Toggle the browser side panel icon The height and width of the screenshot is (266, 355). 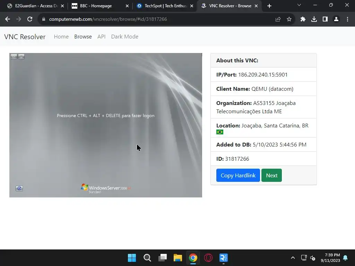click(x=325, y=19)
